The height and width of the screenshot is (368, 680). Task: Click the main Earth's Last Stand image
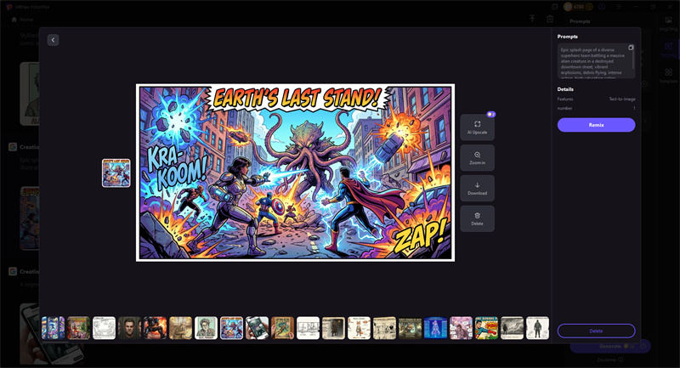point(295,173)
